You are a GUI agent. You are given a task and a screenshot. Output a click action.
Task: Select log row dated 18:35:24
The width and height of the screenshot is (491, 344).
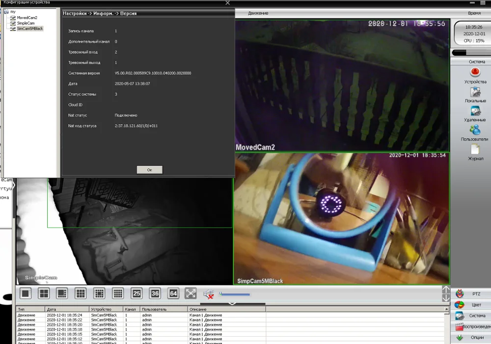pyautogui.click(x=230, y=315)
